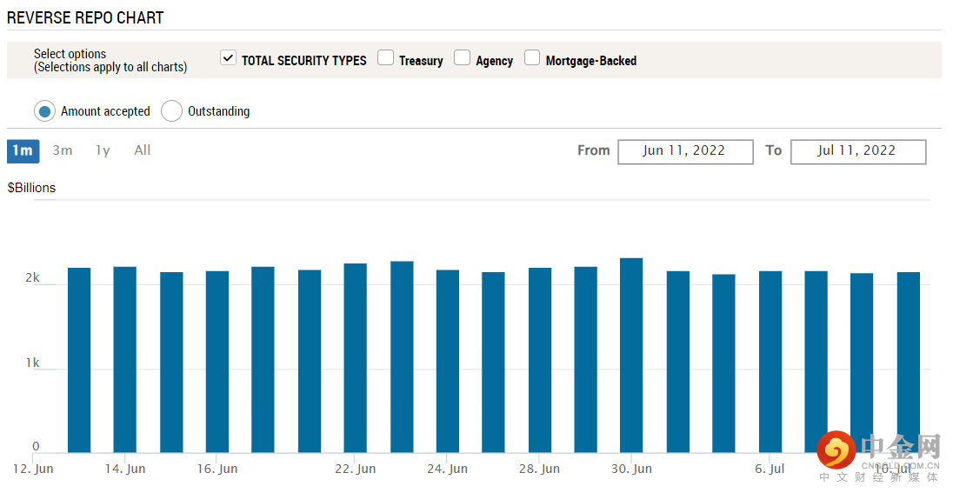Click the orange CNGOLD watermark logo icon
This screenshot has width=953, height=493.
836,450
